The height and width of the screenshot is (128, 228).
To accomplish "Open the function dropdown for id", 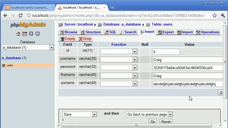I will 119,52.
